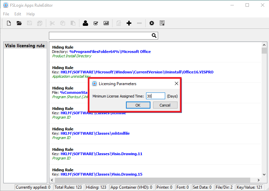Click the Edit rule pencil icon
The image size is (269, 191).
(x=119, y=23)
